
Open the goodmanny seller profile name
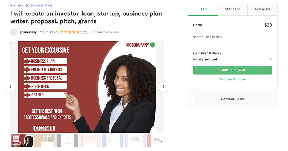28,32
